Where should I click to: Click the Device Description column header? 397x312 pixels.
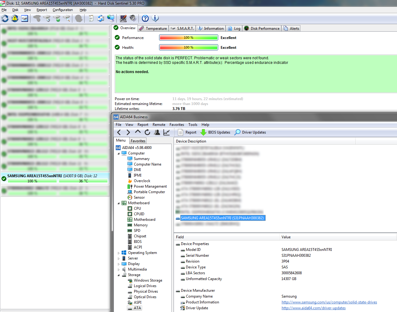tap(265, 141)
